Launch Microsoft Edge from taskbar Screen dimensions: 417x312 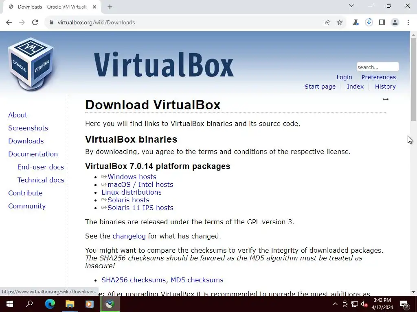50,304
